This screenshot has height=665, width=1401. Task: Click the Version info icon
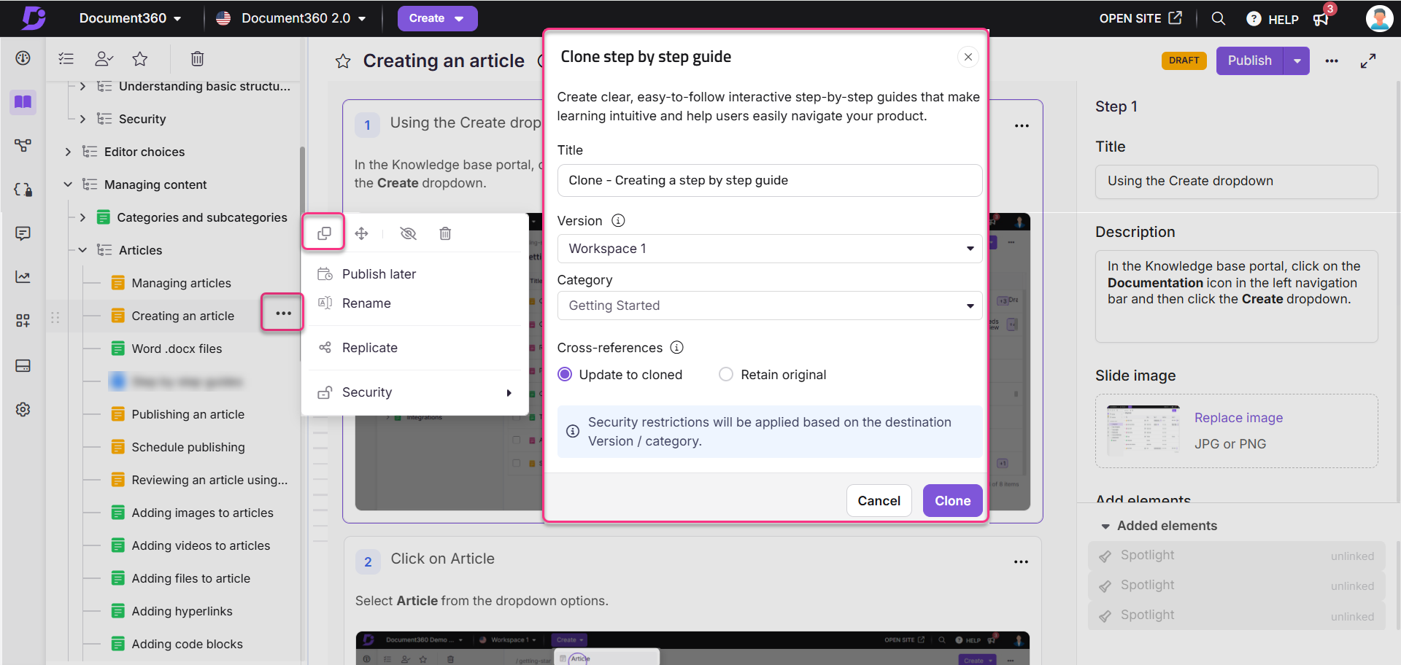(x=618, y=220)
